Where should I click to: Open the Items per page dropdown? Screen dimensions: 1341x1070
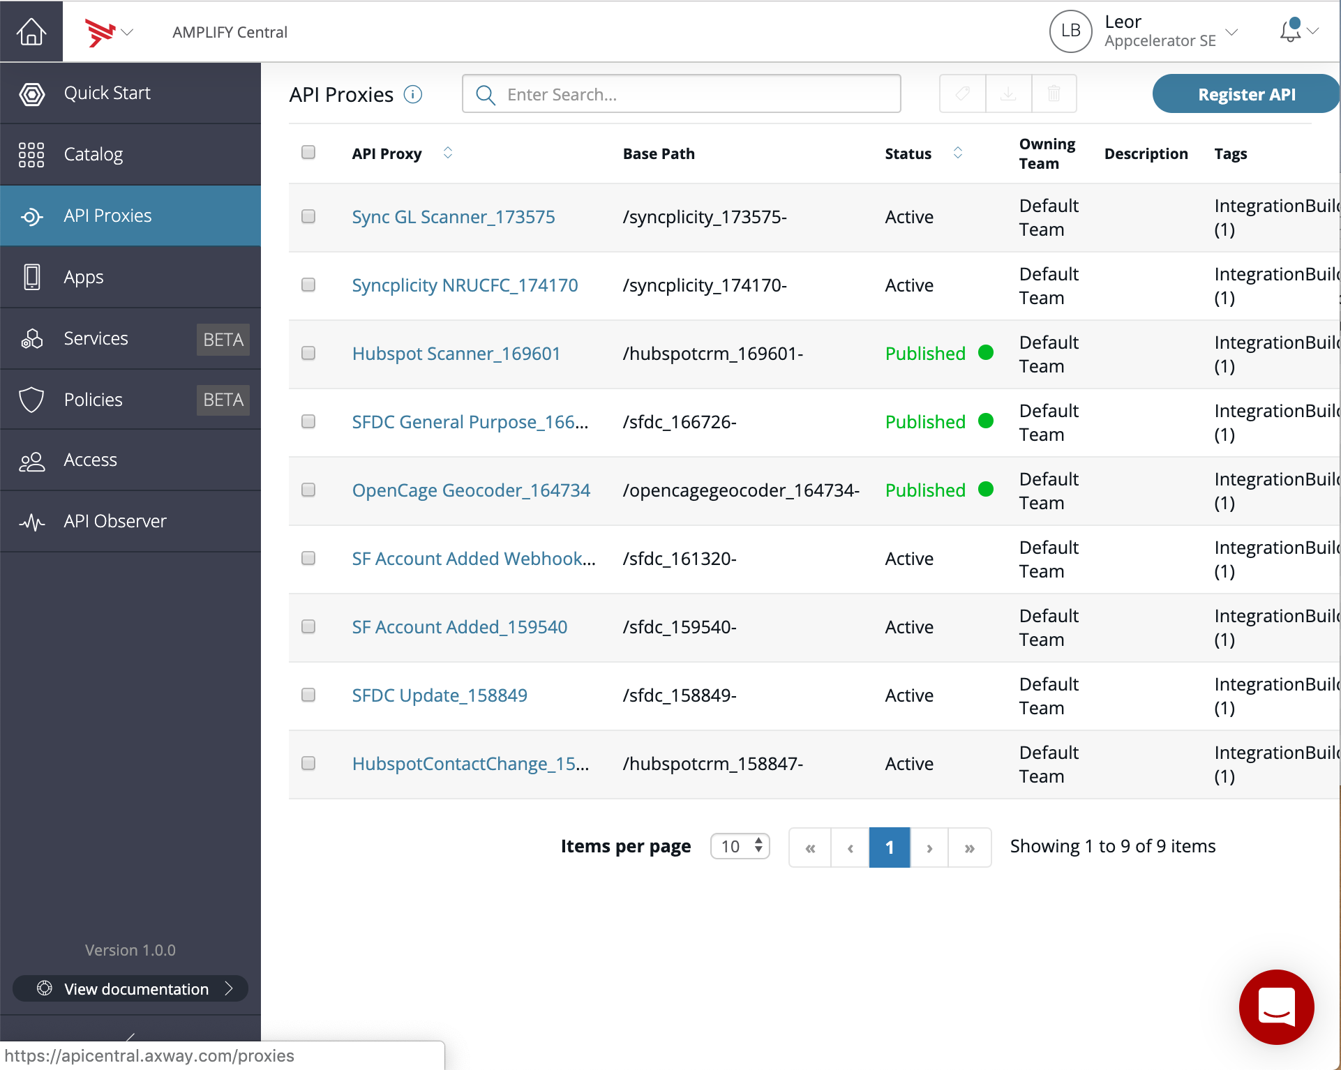pyautogui.click(x=740, y=846)
